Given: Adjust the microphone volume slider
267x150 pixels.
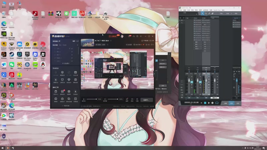Looking at the screenshot, I should [91, 99].
